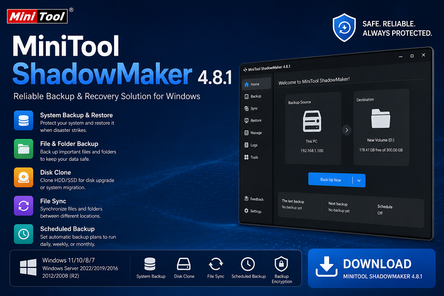The height and width of the screenshot is (296, 444).
Task: Open Tools in the ShadowMaker sidebar
Action: (x=252, y=157)
